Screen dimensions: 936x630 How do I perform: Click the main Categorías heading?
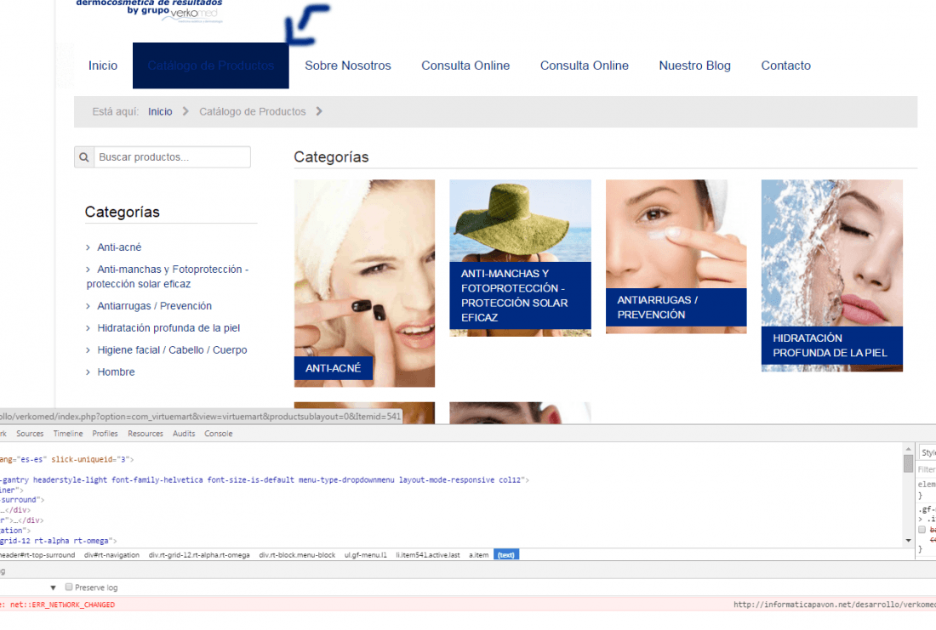click(331, 157)
